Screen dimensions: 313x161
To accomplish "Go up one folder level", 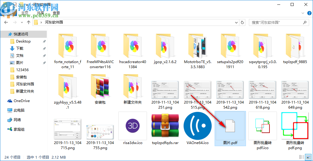I will [x=29, y=22].
